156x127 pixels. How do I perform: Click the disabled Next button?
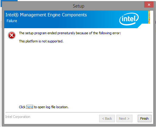(x=124, y=119)
